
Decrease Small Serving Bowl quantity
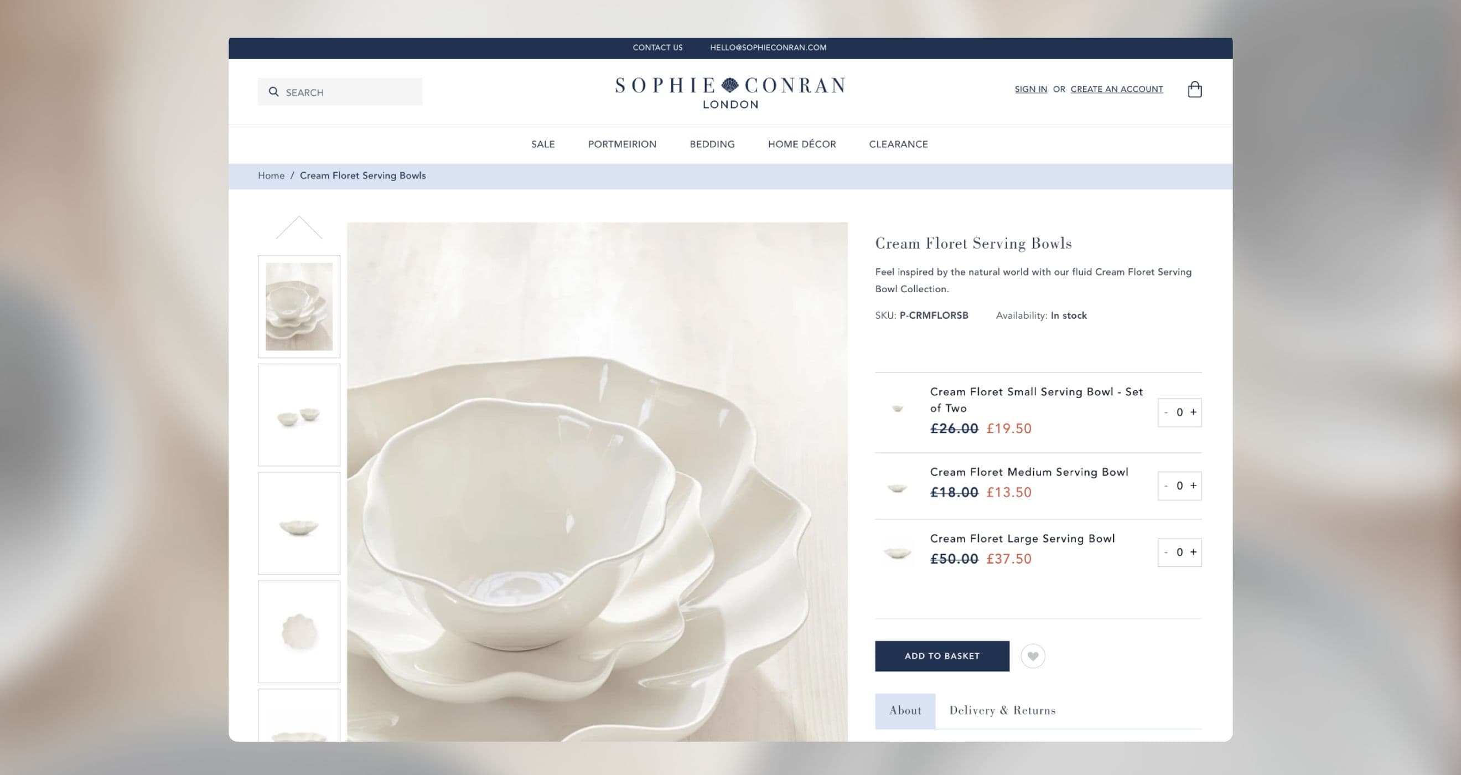click(x=1166, y=412)
